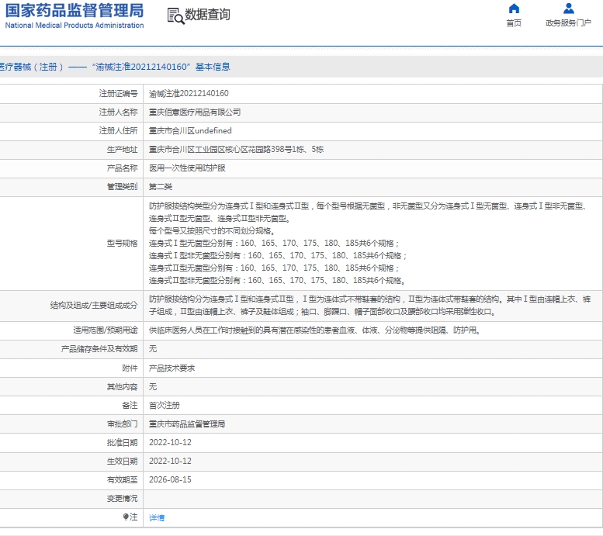
Task: Click the 变更情况 row label
Action: 122,498
